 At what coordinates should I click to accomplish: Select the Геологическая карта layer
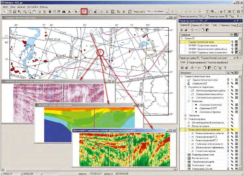tap(203, 161)
